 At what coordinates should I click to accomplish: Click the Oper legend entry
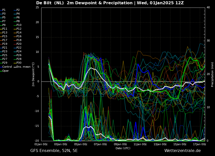pyautogui.click(x=6, y=71)
